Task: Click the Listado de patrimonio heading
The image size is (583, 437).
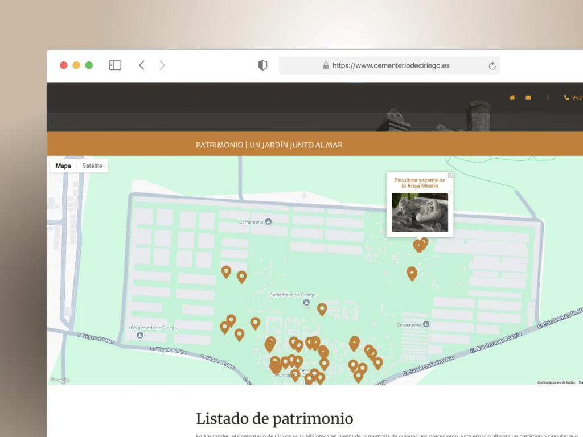Action: coord(274,419)
